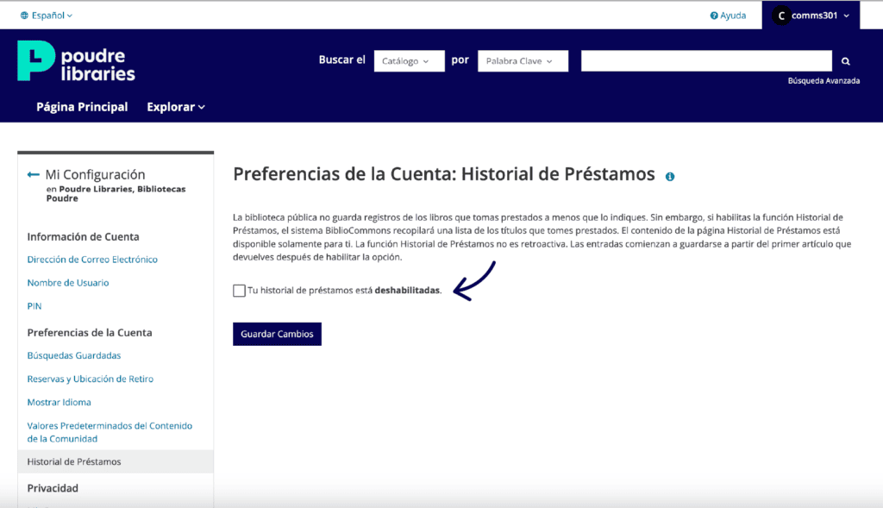Viewport: 883px width, 508px height.
Task: Expand the Explorar navigation menu
Action: [x=176, y=107]
